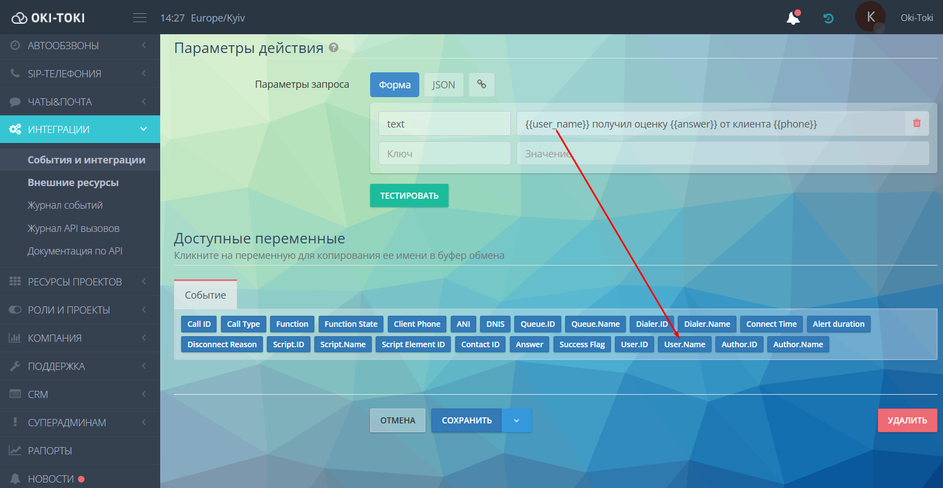Expand the РЕСУРСЫ ПРОЕКТОВ chevron

coord(144,282)
